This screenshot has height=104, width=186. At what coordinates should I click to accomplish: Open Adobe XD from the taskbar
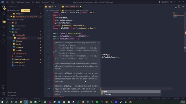click(50, 102)
